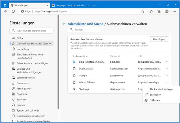The height and width of the screenshot is (123, 180).
Task: Go back with the browser back arrow
Action: click(x=6, y=11)
